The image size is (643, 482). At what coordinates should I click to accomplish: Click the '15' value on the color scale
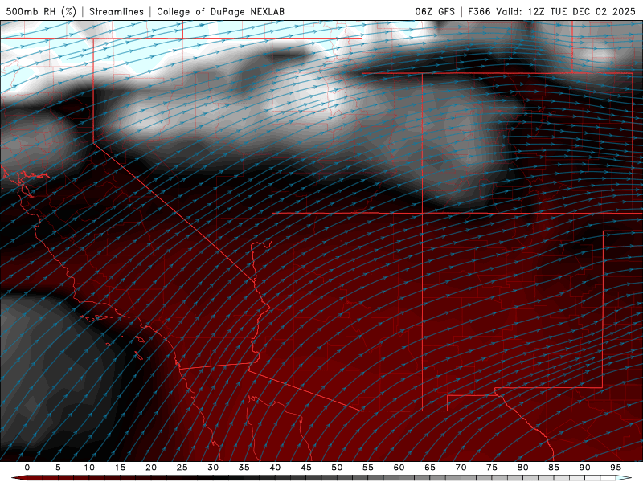[120, 468]
